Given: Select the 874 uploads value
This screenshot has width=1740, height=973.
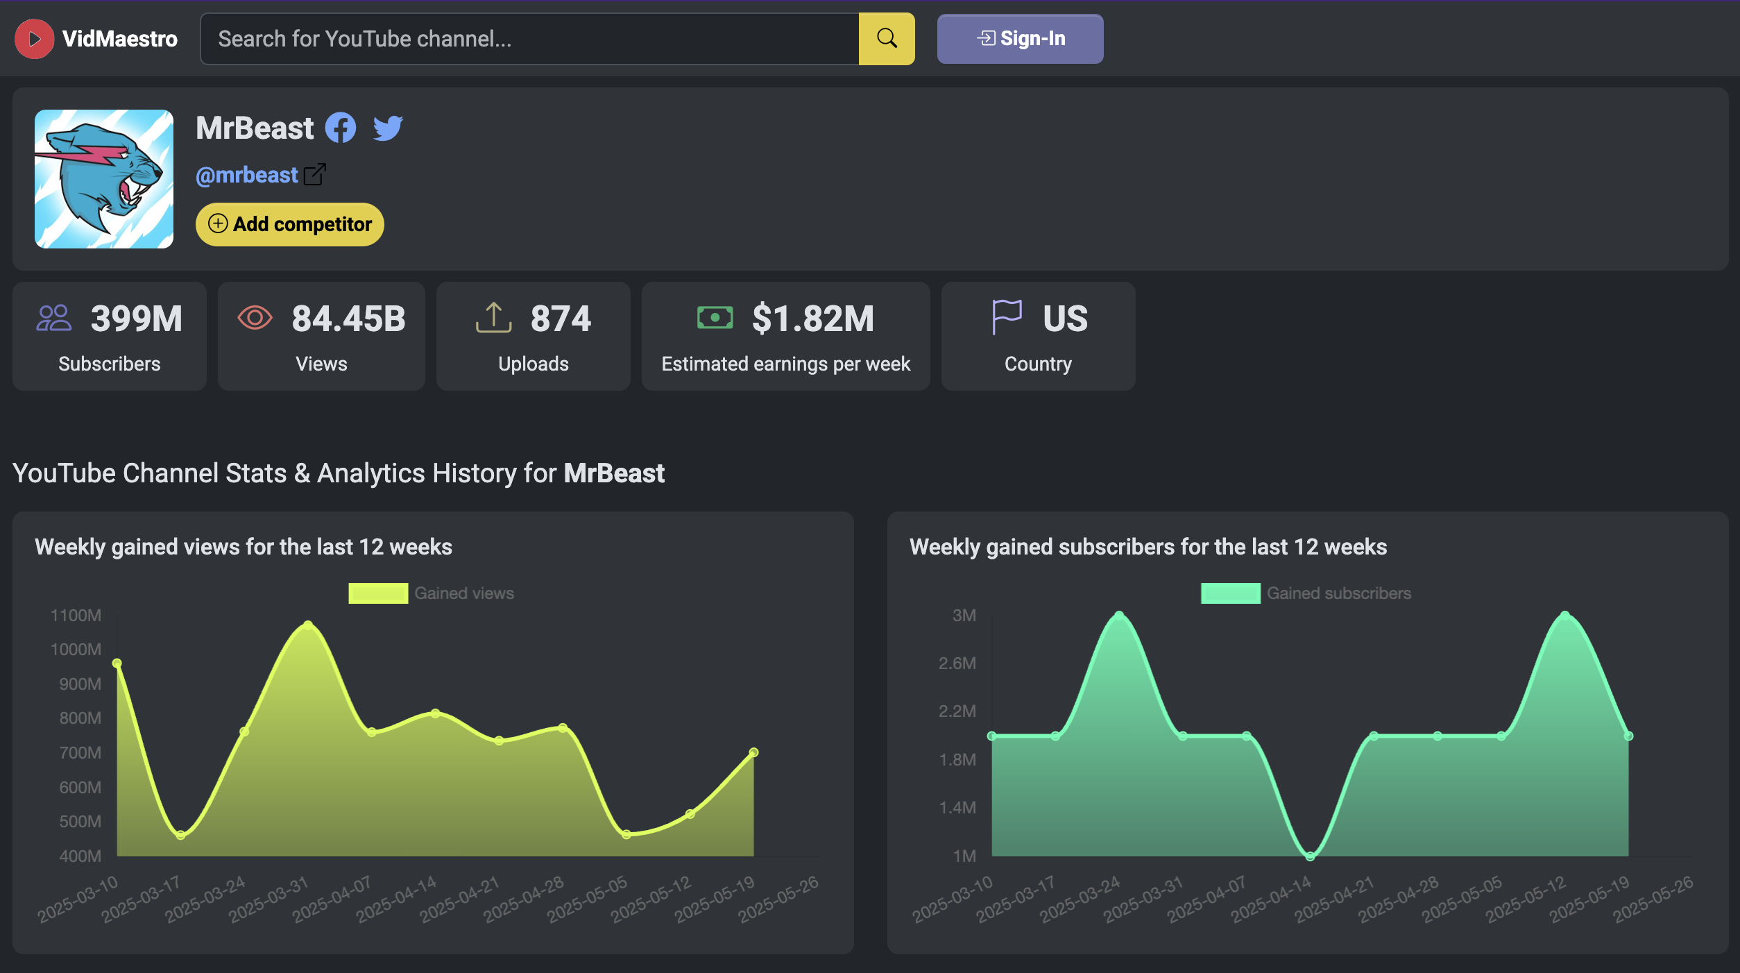Looking at the screenshot, I should click(561, 319).
